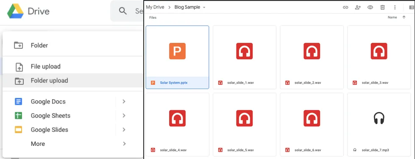
Task: Click the solar_slide_6.wav file name
Action: point(308,150)
